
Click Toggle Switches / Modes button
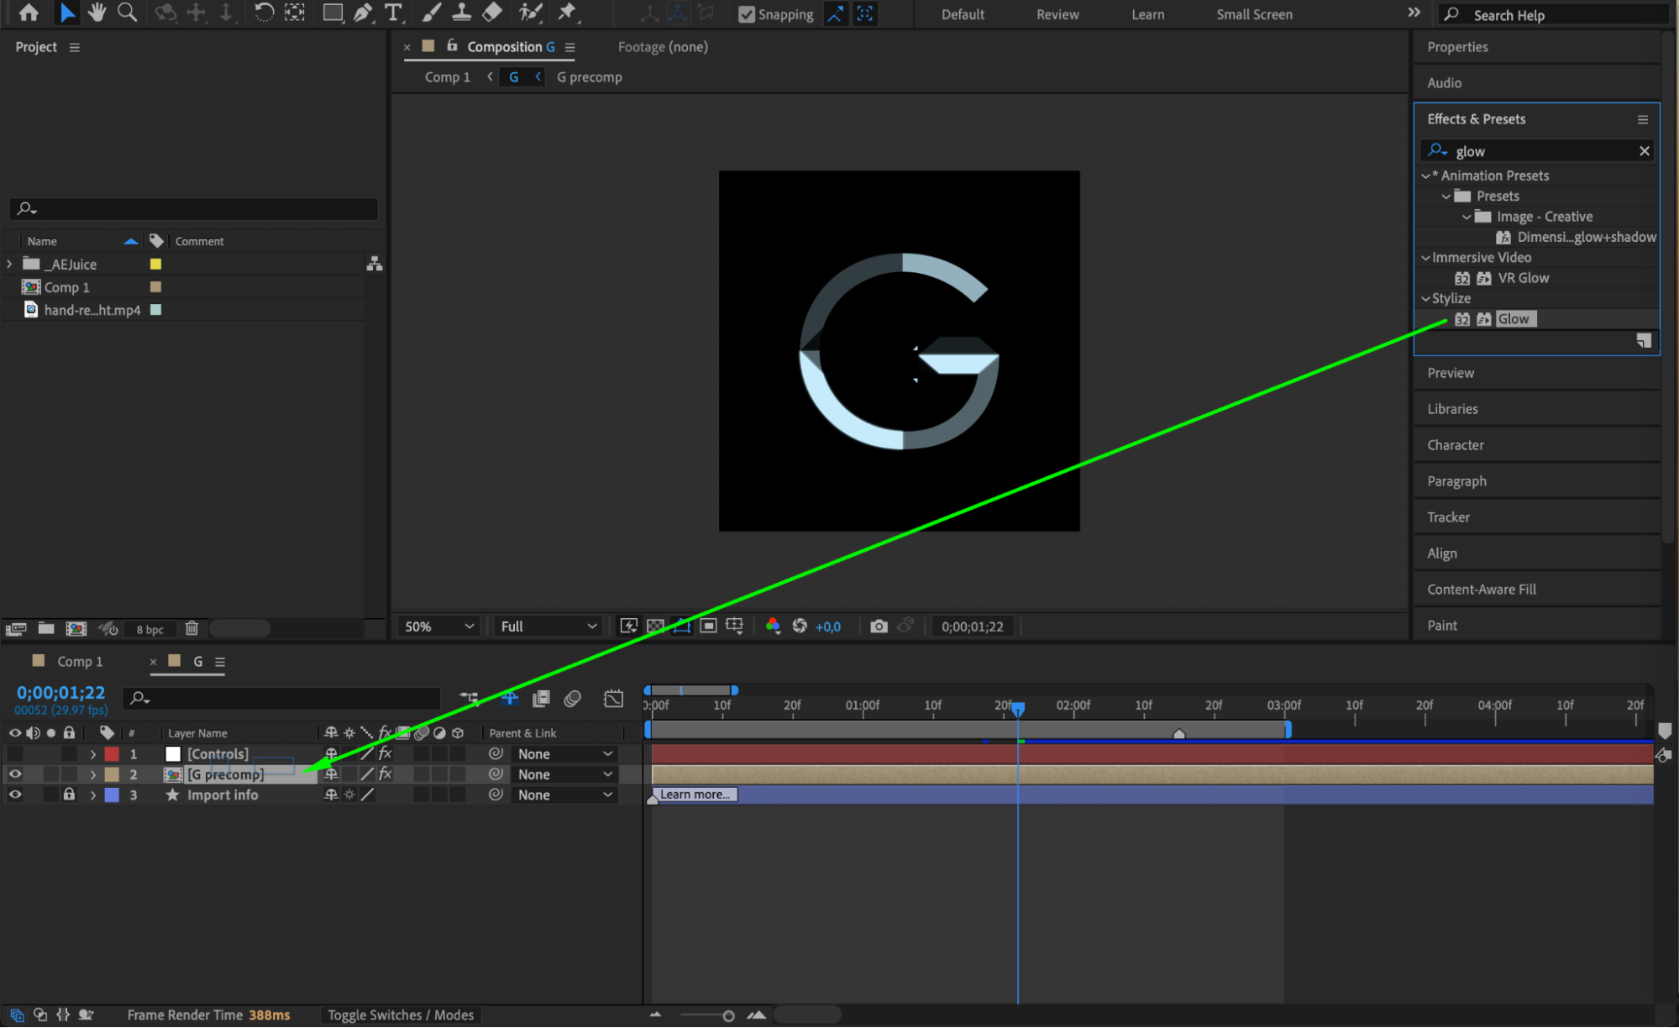401,1015
